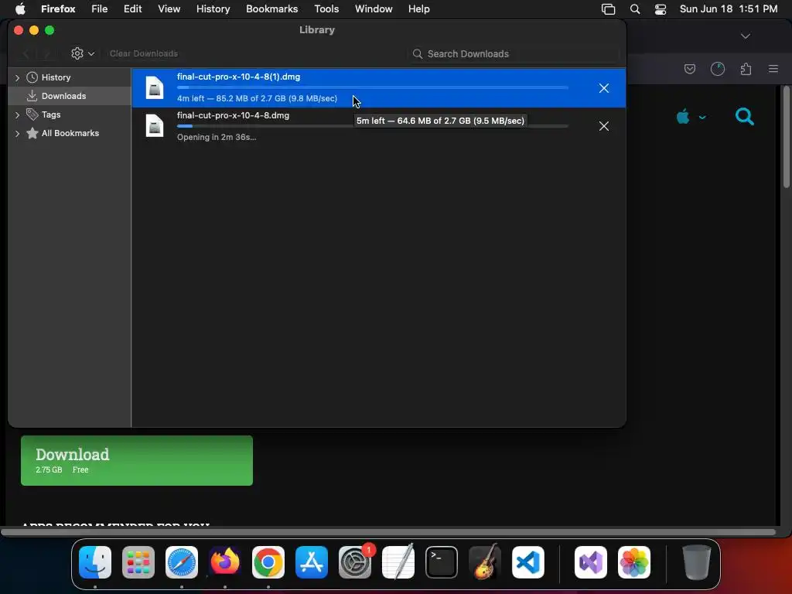
Task: Click progress bar of final-cut-pro-x-10-4-8(1).dmg
Action: tap(373, 88)
